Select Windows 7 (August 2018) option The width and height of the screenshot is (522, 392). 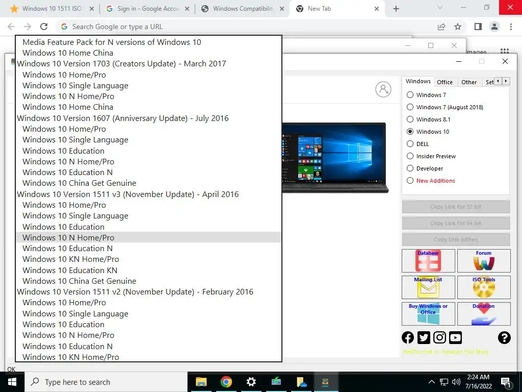[x=410, y=107]
